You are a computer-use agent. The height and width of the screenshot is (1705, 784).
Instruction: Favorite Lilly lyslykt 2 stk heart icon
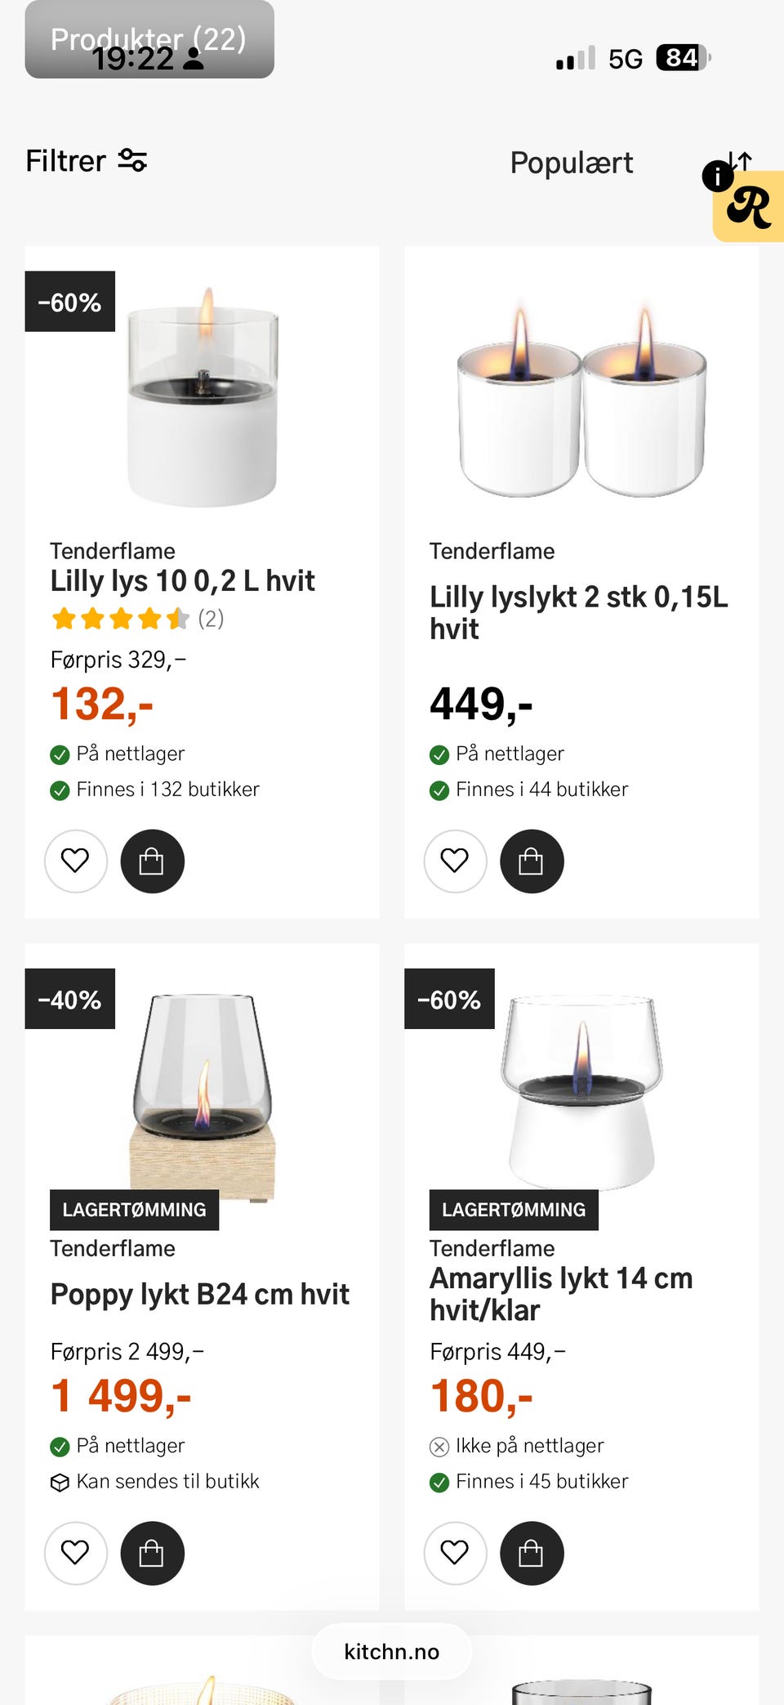tap(455, 861)
